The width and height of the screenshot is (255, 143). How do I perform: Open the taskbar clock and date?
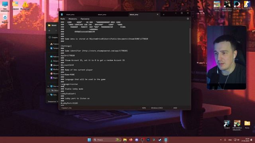pos(246,140)
